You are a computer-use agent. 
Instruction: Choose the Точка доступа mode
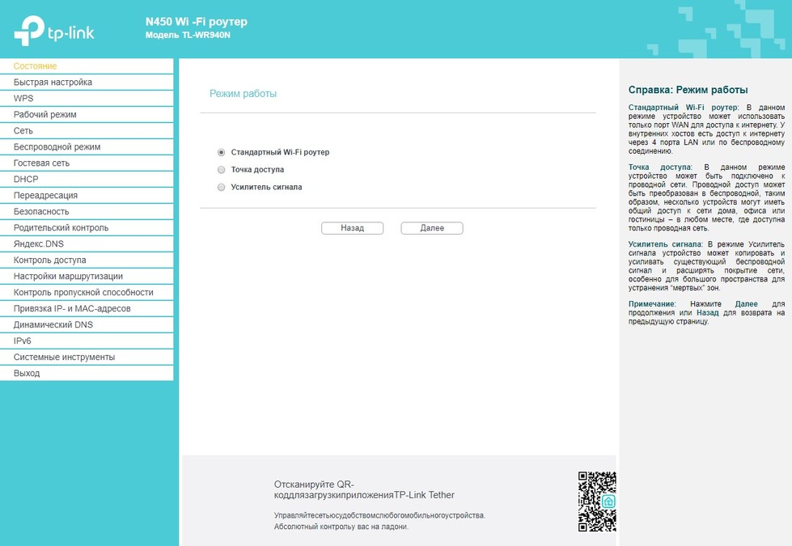pos(222,170)
